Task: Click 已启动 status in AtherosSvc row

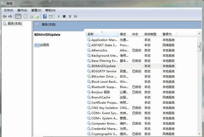Action: tap(137, 50)
